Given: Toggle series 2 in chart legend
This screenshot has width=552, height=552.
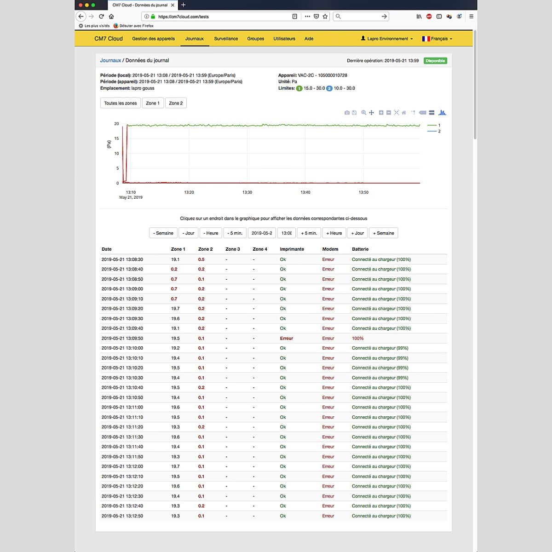Looking at the screenshot, I should click(434, 132).
